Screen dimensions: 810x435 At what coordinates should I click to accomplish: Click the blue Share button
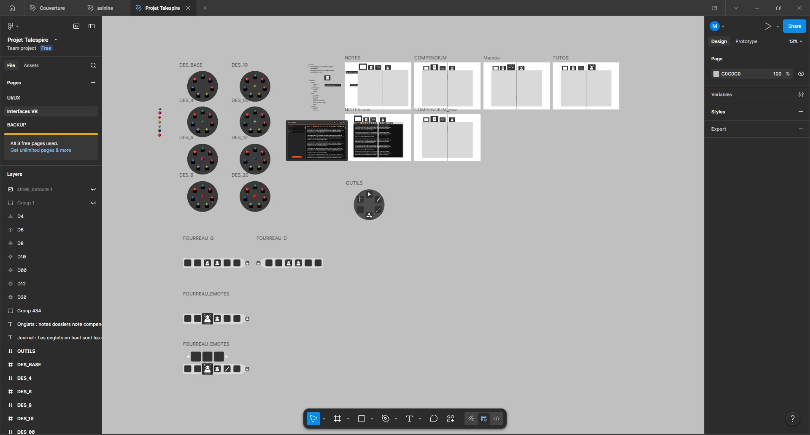tap(794, 26)
